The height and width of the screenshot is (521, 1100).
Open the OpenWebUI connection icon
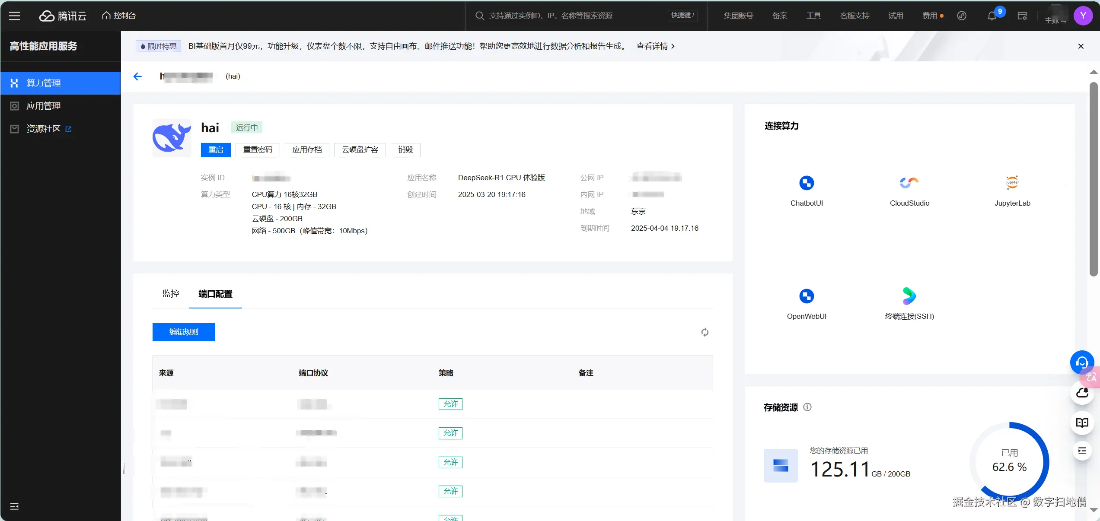[806, 296]
